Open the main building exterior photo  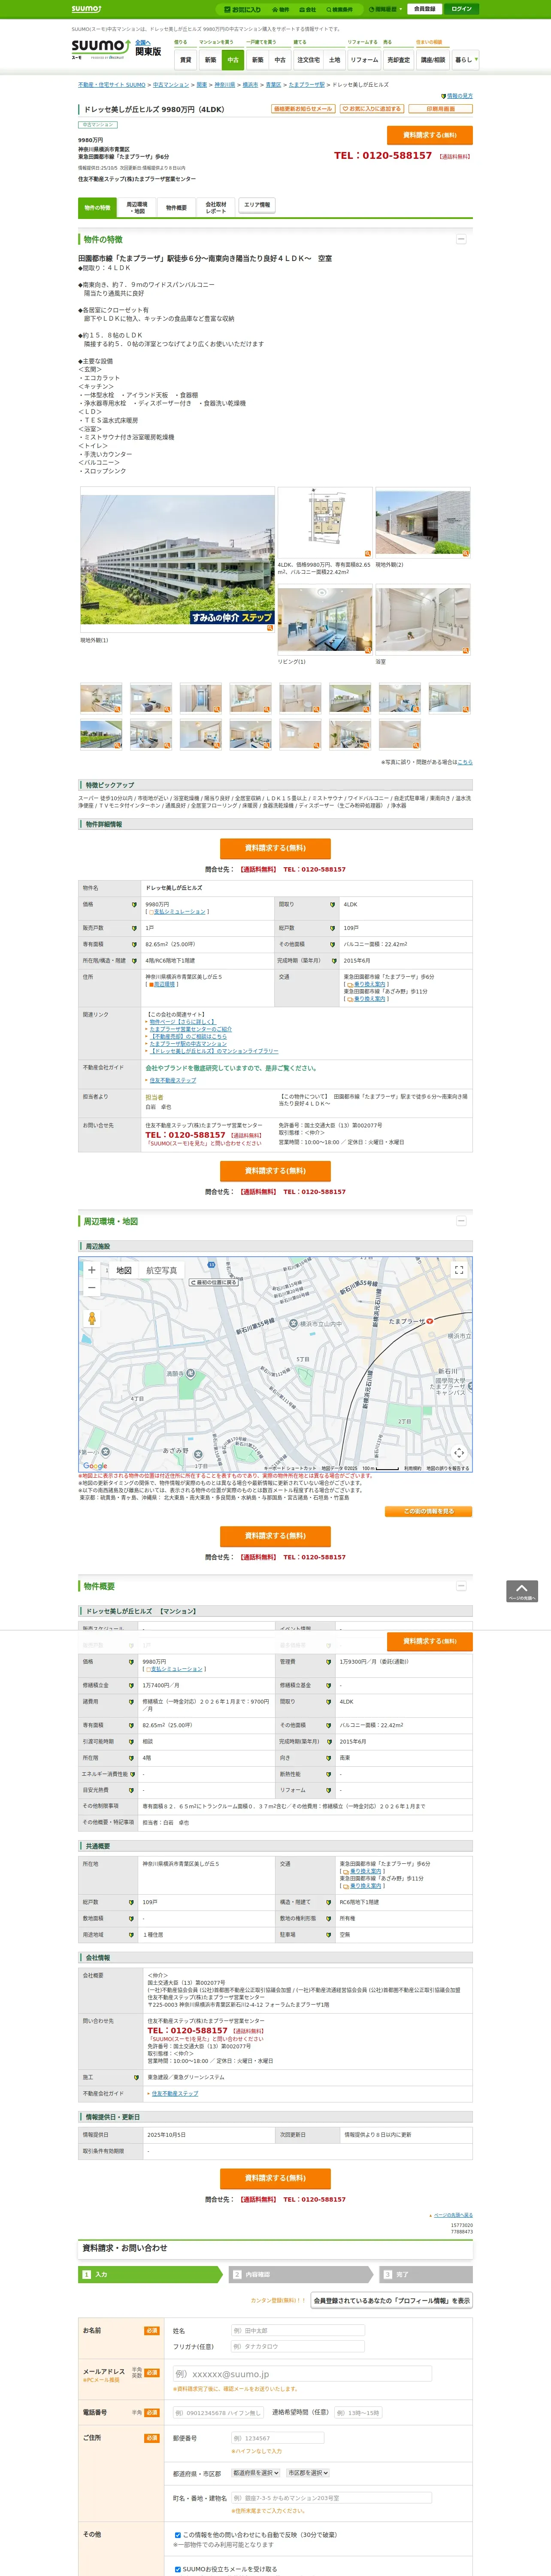(x=177, y=560)
